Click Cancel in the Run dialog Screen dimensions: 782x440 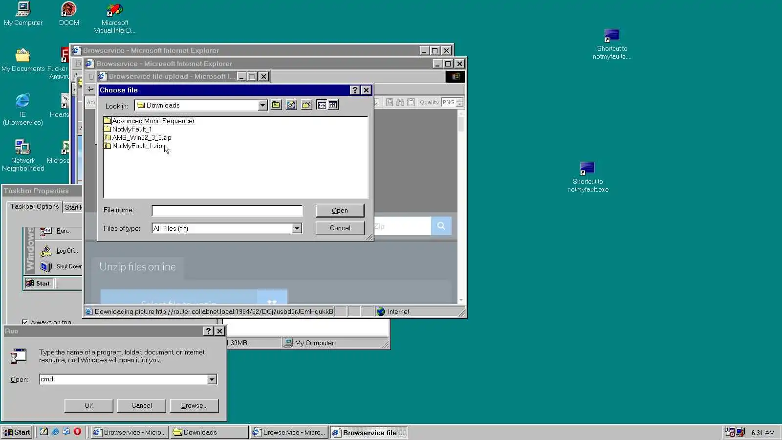pos(141,405)
